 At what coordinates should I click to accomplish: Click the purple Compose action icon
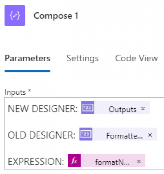point(15,15)
